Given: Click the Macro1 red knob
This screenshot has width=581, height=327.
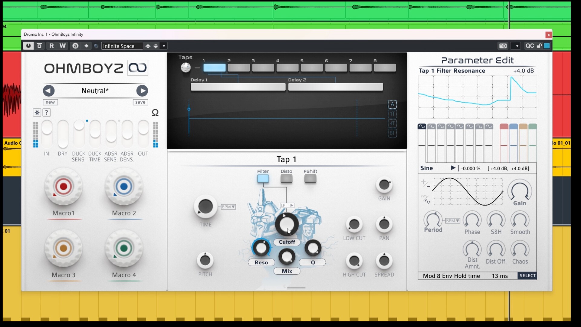Looking at the screenshot, I should [x=63, y=187].
